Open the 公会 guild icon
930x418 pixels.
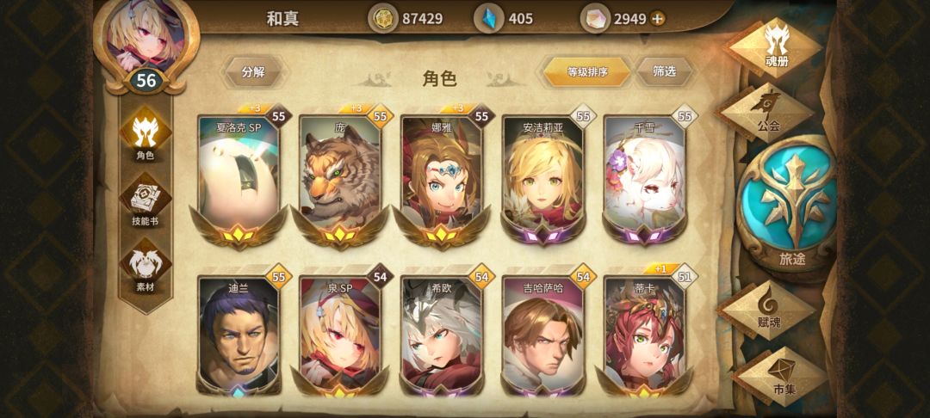point(767,113)
